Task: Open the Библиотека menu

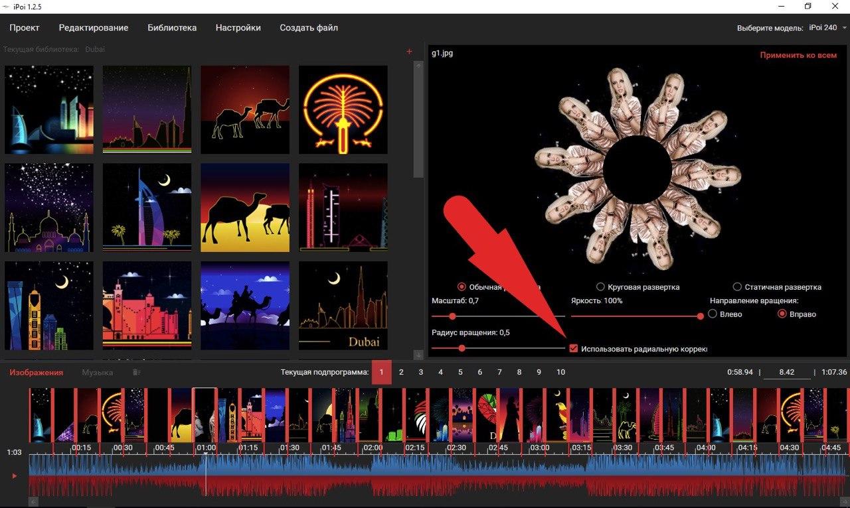Action: tap(172, 28)
